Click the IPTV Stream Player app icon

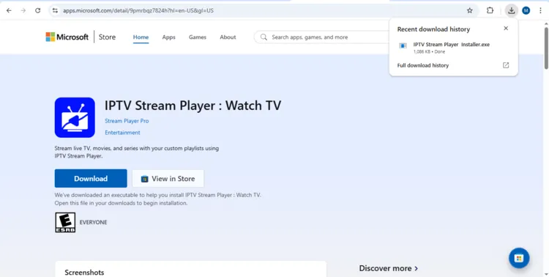pyautogui.click(x=75, y=117)
